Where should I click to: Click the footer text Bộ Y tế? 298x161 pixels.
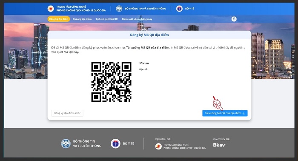129,144
